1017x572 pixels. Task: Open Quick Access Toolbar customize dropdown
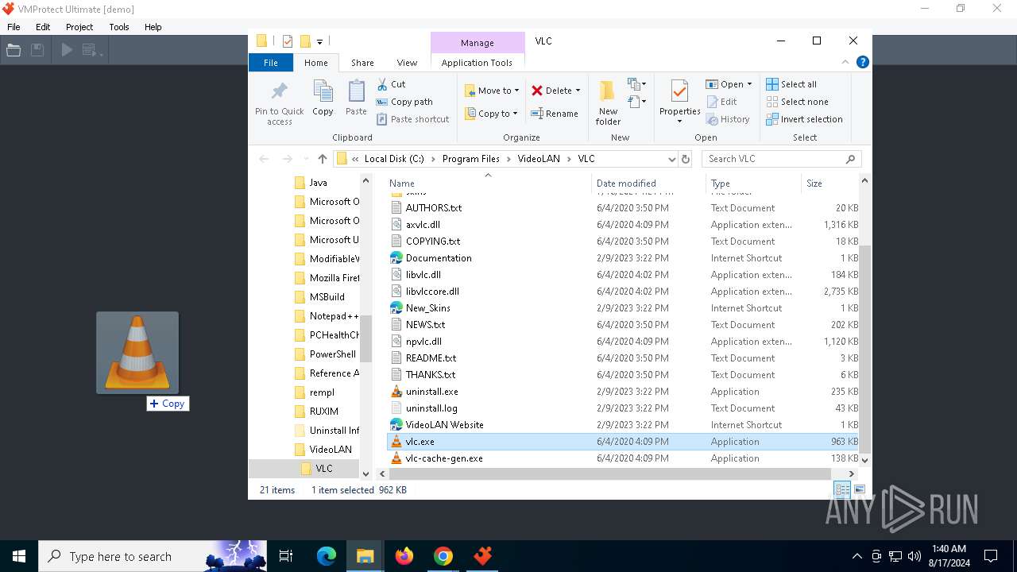319,41
